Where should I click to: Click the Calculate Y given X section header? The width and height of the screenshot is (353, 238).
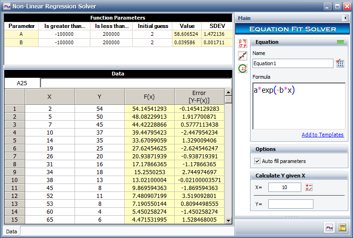[299, 176]
